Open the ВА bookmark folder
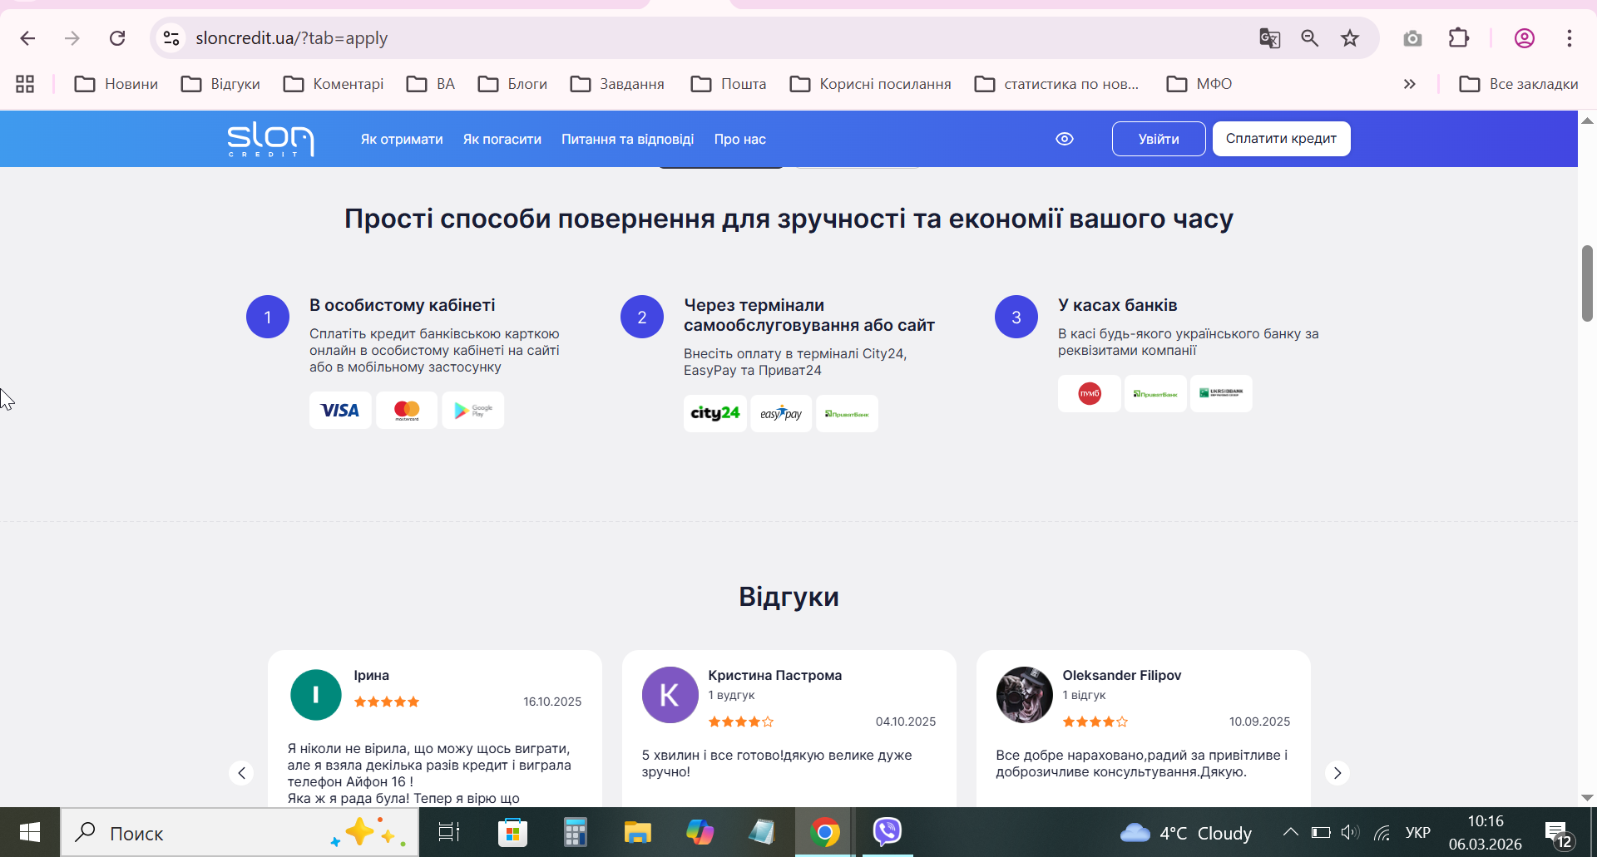The image size is (1597, 857). (x=431, y=84)
